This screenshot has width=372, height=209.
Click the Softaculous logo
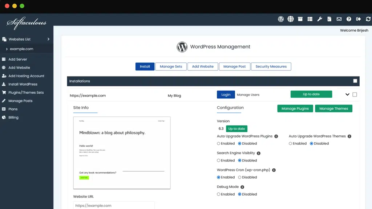(26, 23)
